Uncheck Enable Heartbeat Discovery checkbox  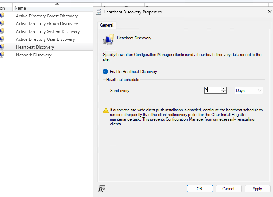tap(105, 72)
